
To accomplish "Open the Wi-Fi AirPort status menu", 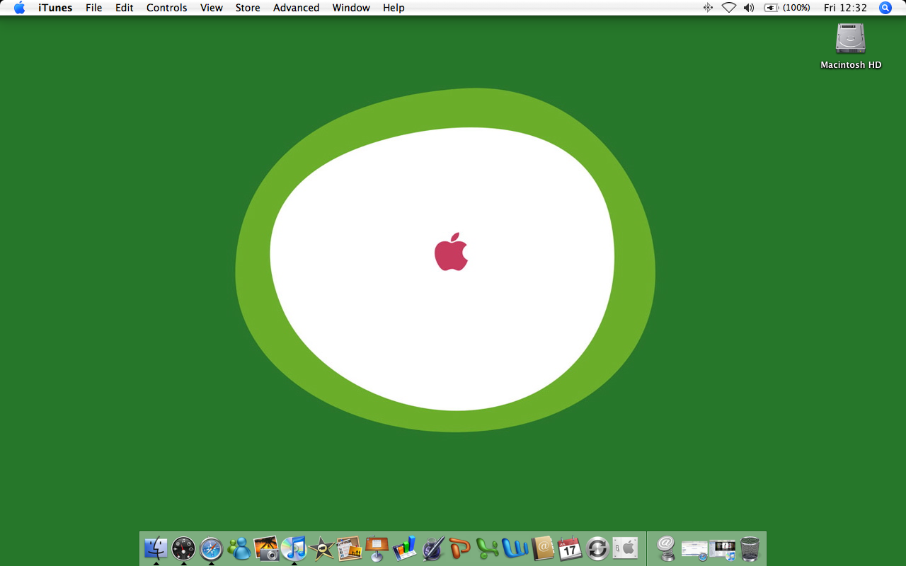I will (x=729, y=8).
